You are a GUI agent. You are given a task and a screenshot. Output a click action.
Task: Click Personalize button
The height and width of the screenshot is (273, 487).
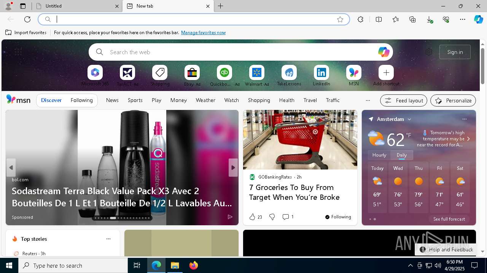pos(453,100)
